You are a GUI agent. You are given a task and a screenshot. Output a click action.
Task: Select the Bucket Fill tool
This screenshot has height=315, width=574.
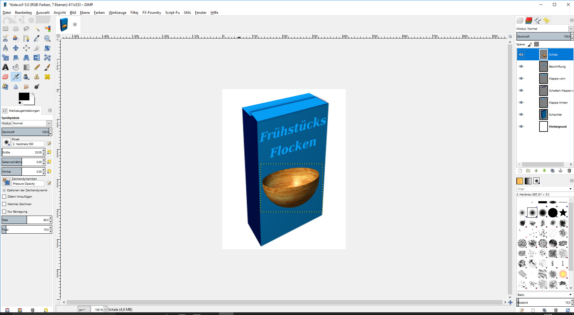click(16, 67)
